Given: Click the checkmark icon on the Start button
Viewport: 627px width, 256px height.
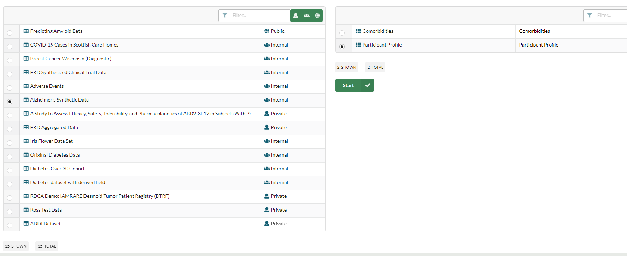Looking at the screenshot, I should tap(368, 85).
